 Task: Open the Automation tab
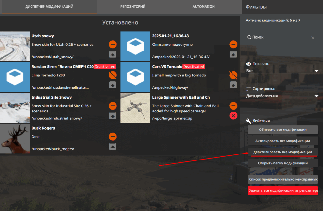click(x=203, y=7)
